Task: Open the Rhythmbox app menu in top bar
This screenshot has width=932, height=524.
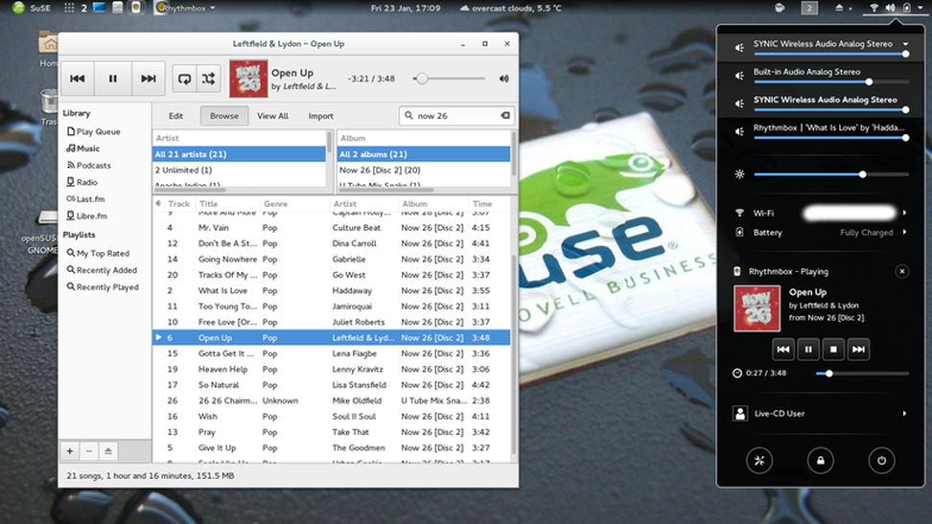Action: (x=185, y=8)
